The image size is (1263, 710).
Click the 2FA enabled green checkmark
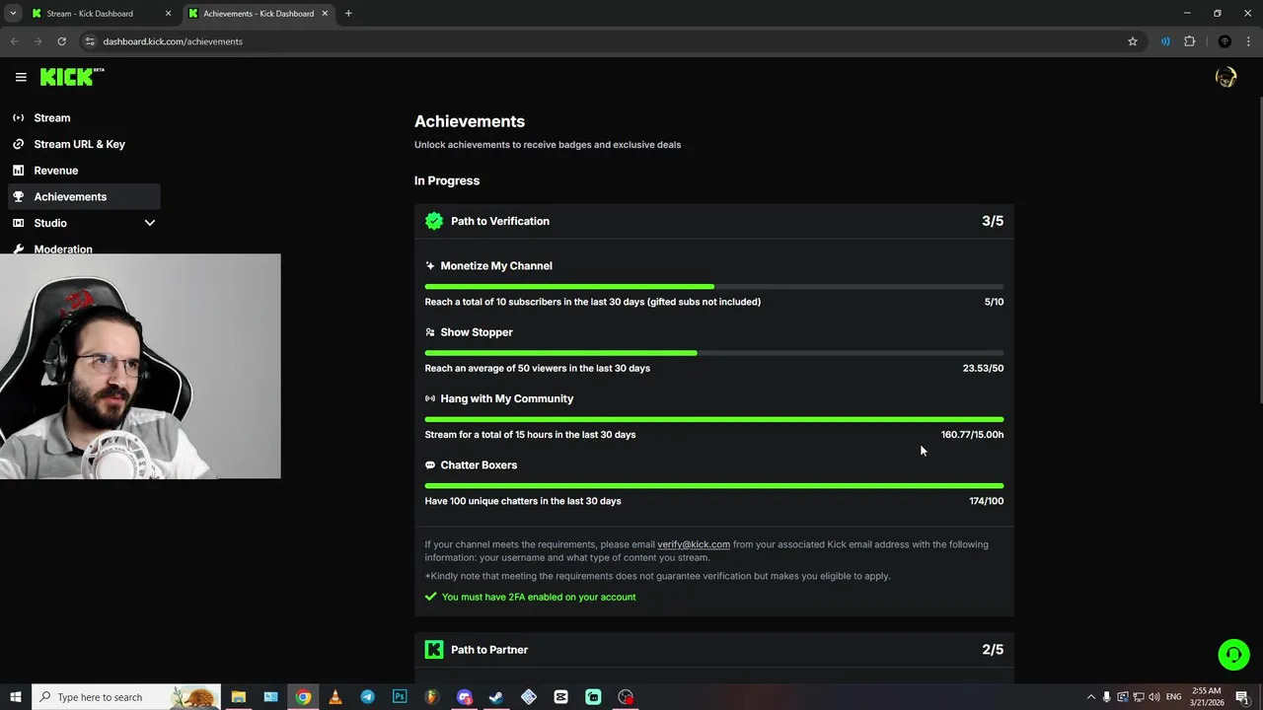tap(430, 597)
